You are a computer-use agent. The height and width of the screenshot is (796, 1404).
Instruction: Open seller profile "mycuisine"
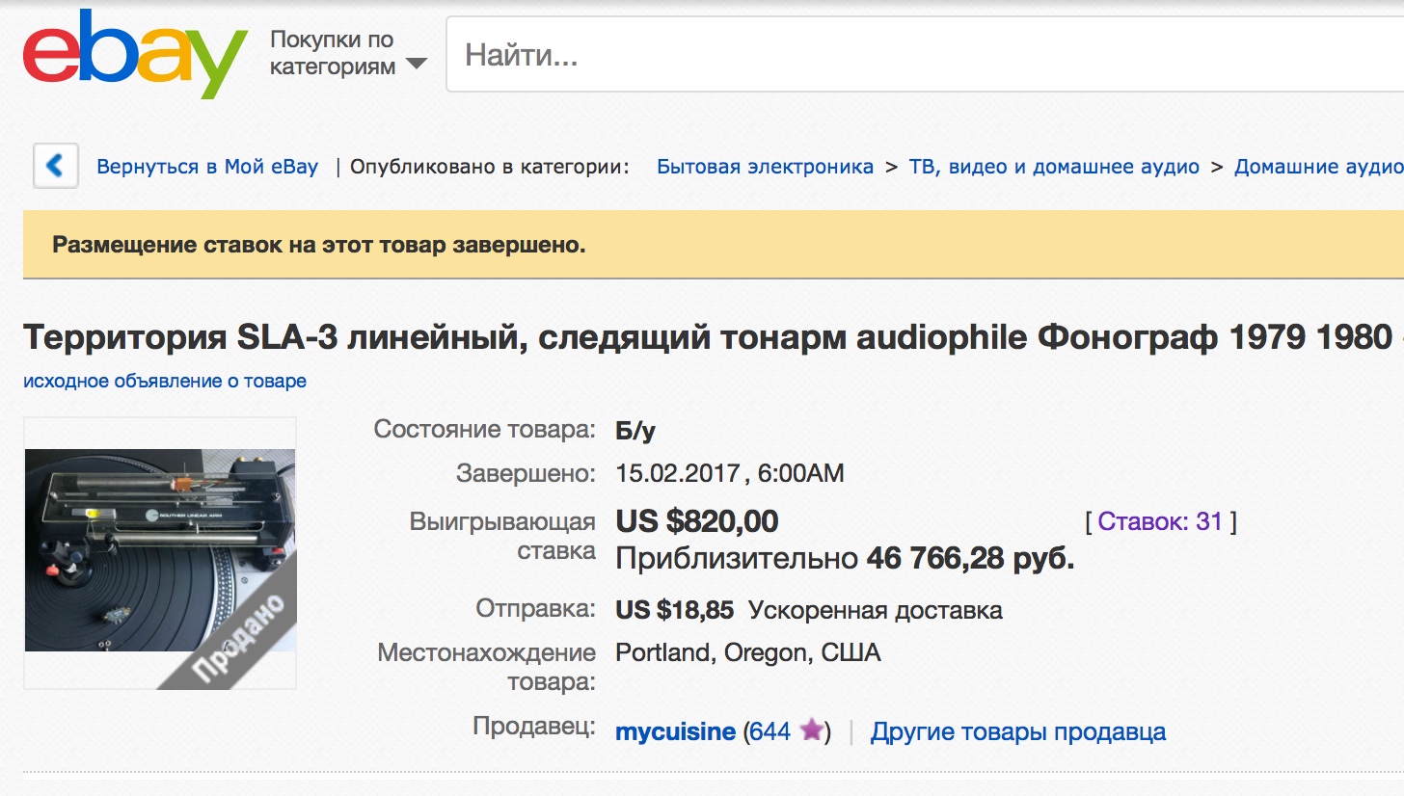click(675, 731)
